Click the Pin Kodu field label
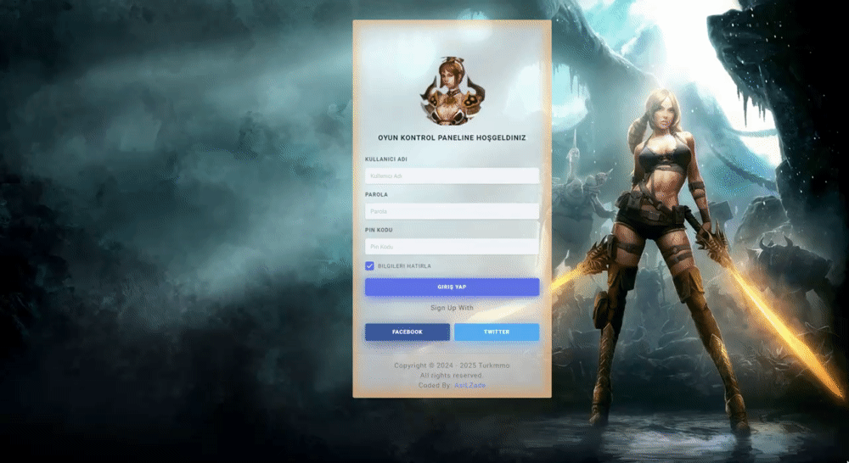 (379, 230)
